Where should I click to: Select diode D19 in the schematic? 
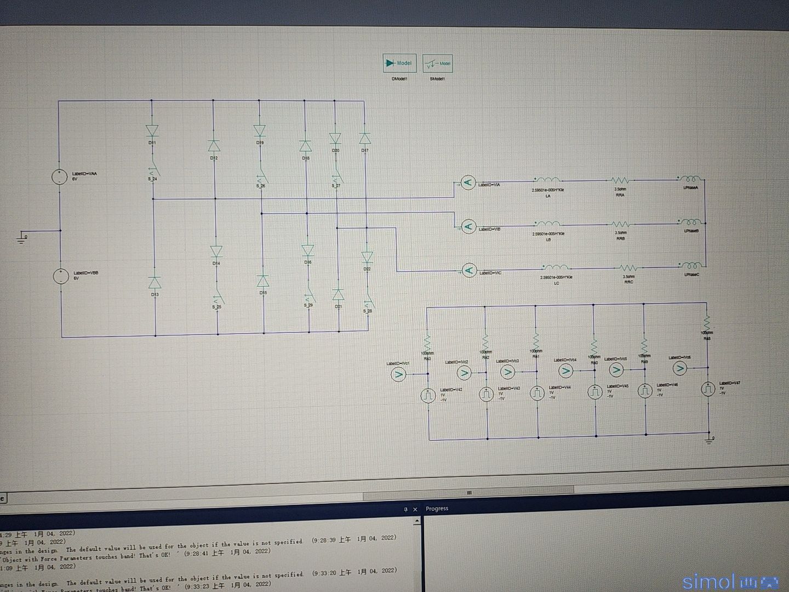click(260, 130)
